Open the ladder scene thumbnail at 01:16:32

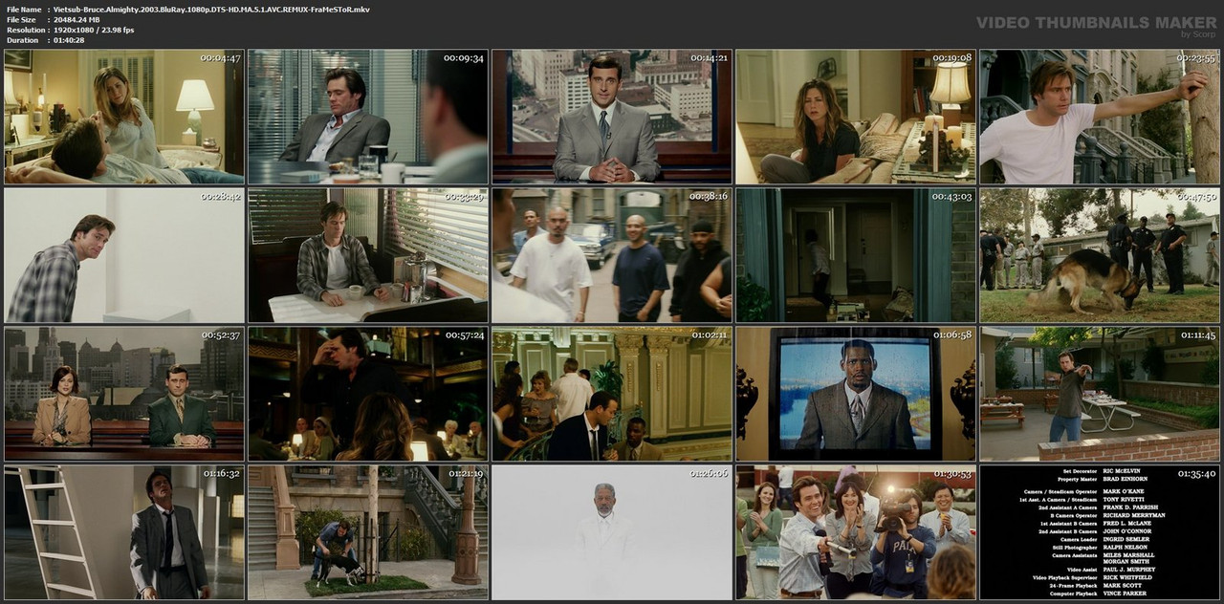pos(124,532)
